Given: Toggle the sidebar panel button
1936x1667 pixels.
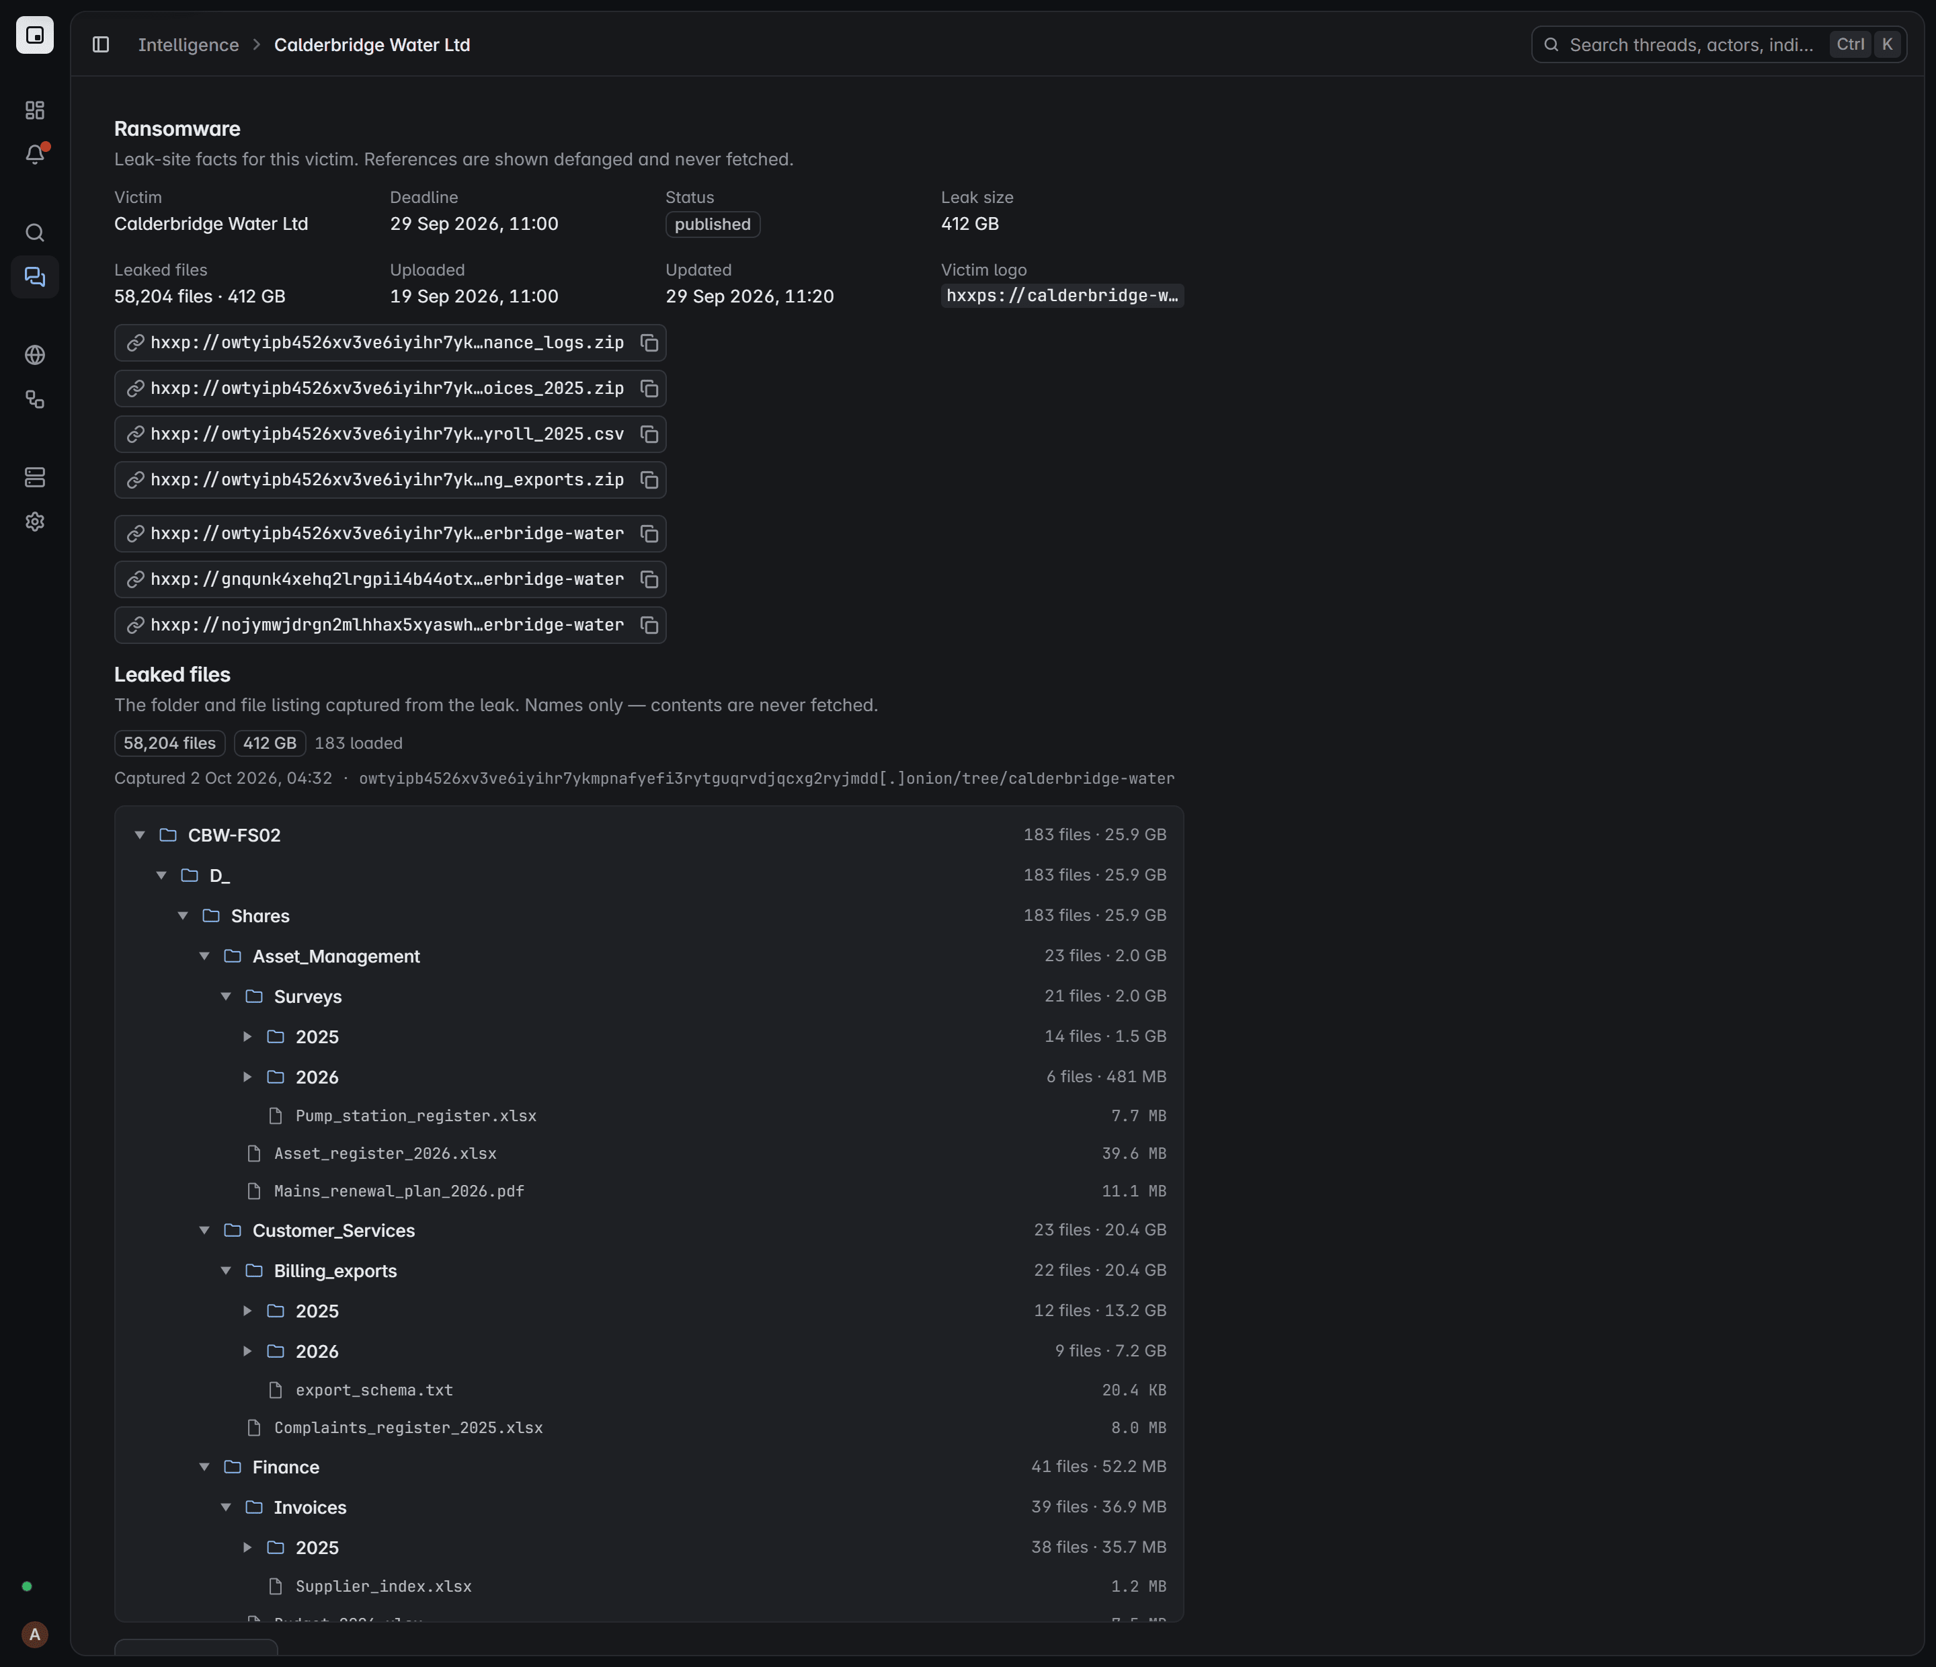Looking at the screenshot, I should (101, 45).
